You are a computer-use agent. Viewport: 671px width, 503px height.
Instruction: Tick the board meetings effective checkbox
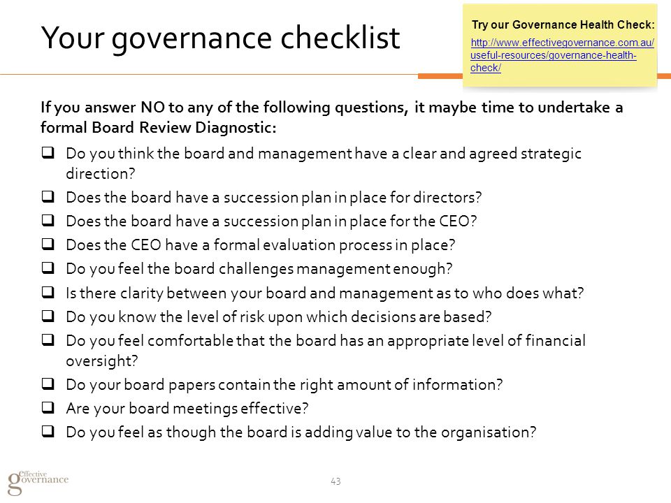point(48,407)
